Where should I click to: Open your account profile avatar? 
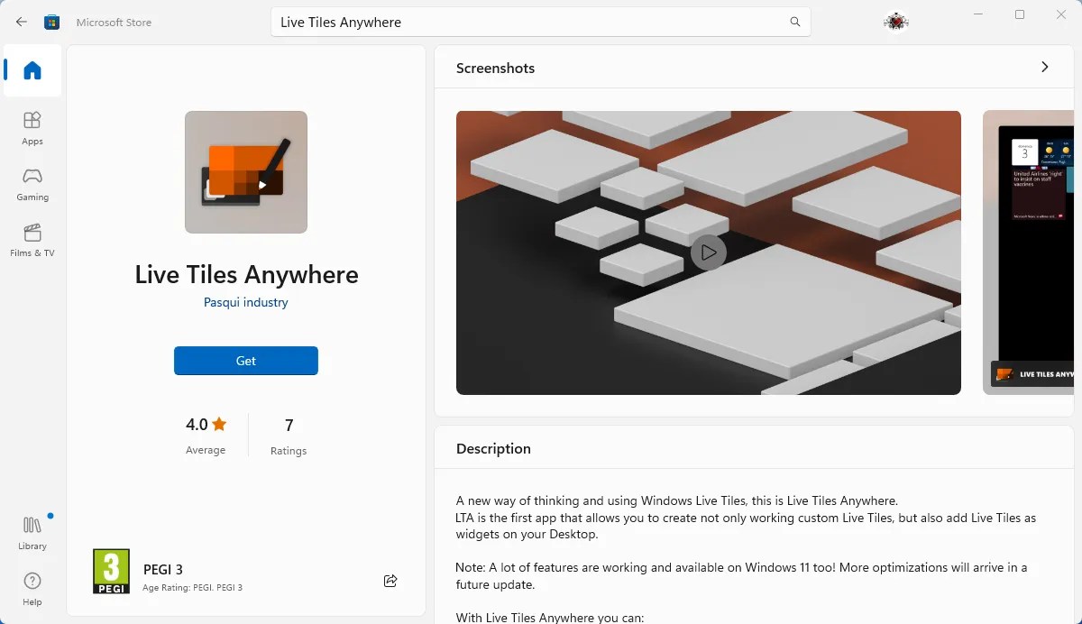tap(895, 21)
